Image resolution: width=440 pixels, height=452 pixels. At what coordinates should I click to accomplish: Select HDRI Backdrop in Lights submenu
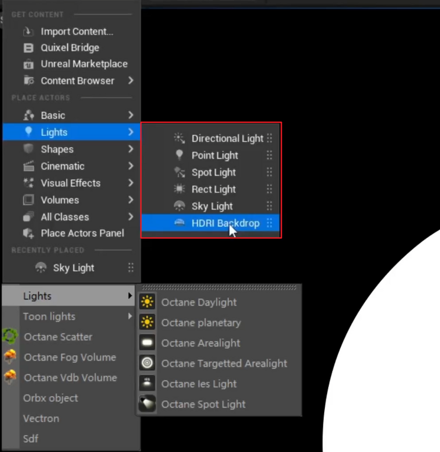211,223
